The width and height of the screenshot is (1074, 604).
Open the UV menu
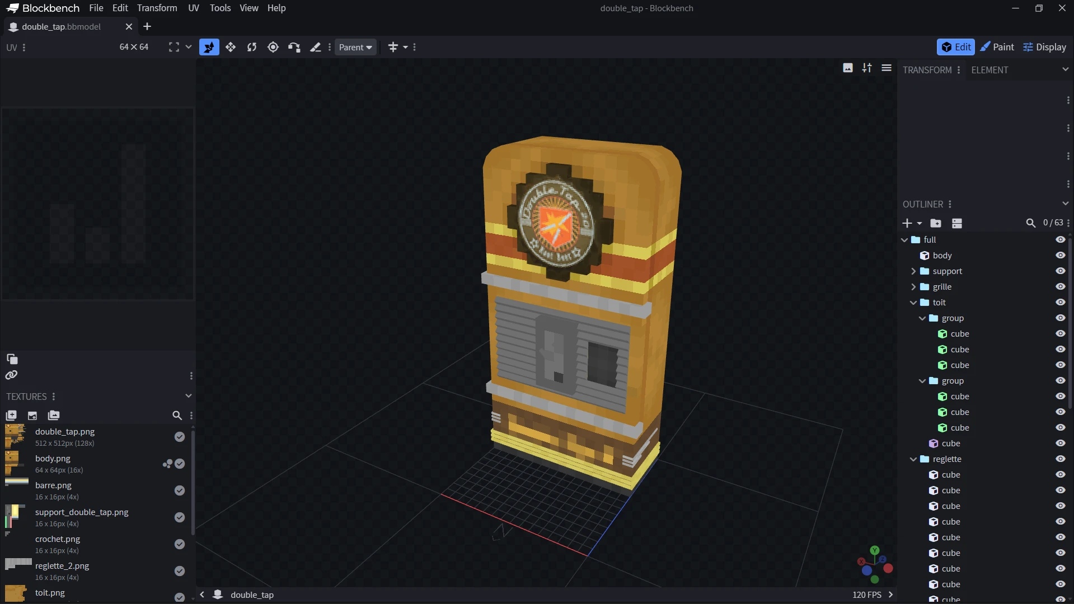pos(194,8)
